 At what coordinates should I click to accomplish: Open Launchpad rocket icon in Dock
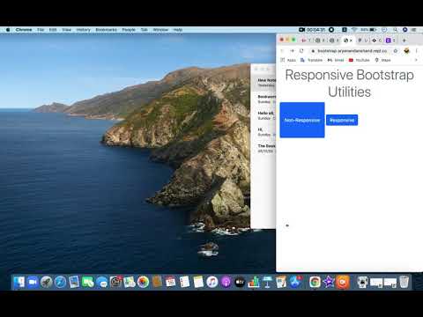click(47, 282)
